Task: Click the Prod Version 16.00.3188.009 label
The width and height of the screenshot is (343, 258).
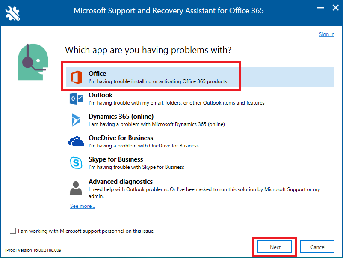Action: click(x=33, y=250)
